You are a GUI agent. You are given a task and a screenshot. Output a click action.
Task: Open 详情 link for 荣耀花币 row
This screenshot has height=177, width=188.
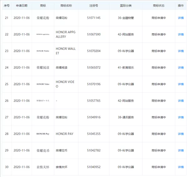[181, 150]
